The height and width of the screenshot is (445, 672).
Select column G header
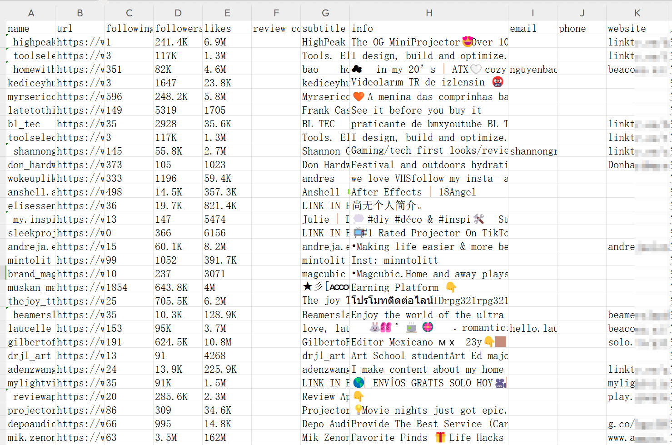(x=325, y=13)
